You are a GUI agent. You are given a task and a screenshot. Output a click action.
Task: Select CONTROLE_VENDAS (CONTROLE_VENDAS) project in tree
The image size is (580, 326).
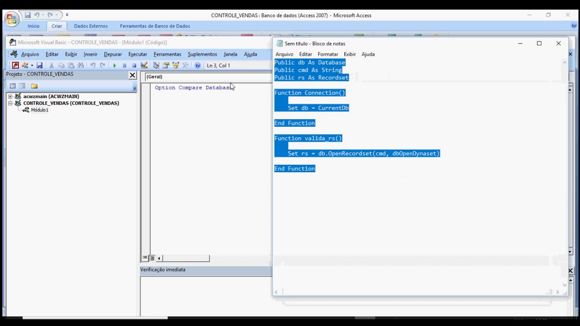(x=71, y=103)
